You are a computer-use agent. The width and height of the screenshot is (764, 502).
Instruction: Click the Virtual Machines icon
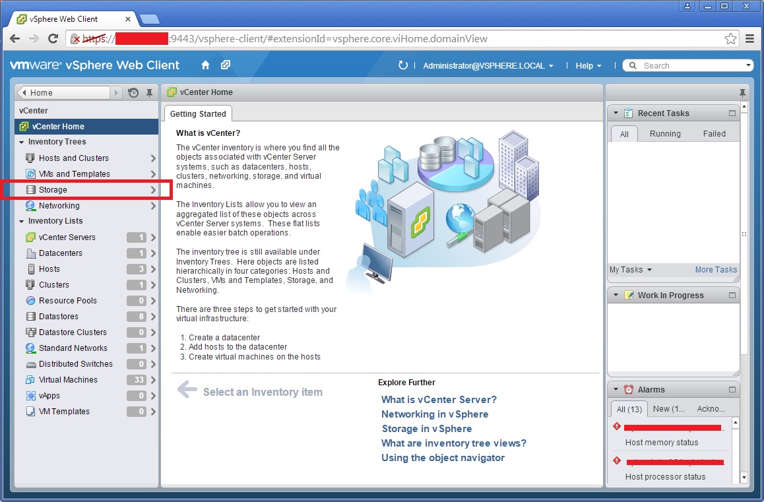click(x=30, y=380)
